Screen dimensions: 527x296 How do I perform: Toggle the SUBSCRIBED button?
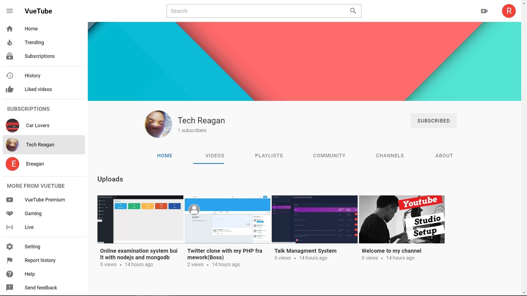click(x=433, y=121)
